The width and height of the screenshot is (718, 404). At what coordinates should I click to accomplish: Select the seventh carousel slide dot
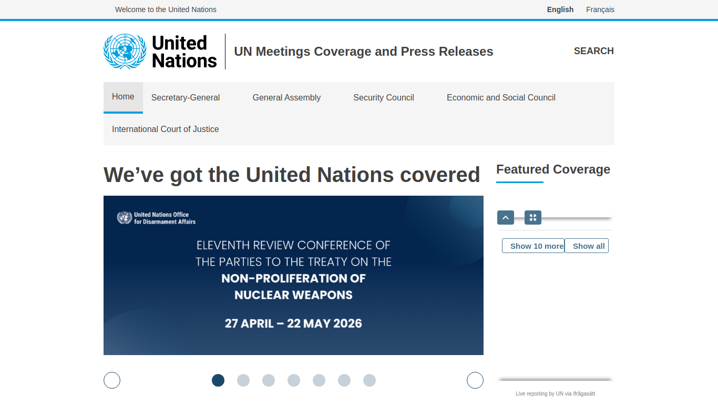point(370,380)
